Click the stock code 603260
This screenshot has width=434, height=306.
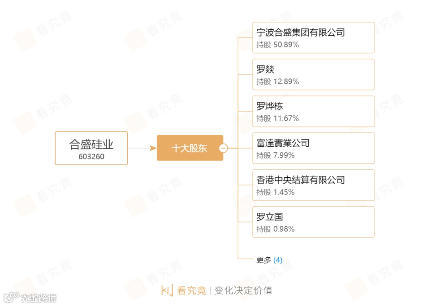(x=91, y=157)
